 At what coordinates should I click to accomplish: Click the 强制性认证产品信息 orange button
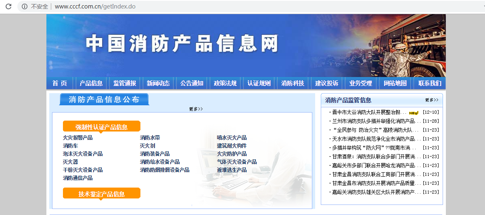[x=102, y=127]
